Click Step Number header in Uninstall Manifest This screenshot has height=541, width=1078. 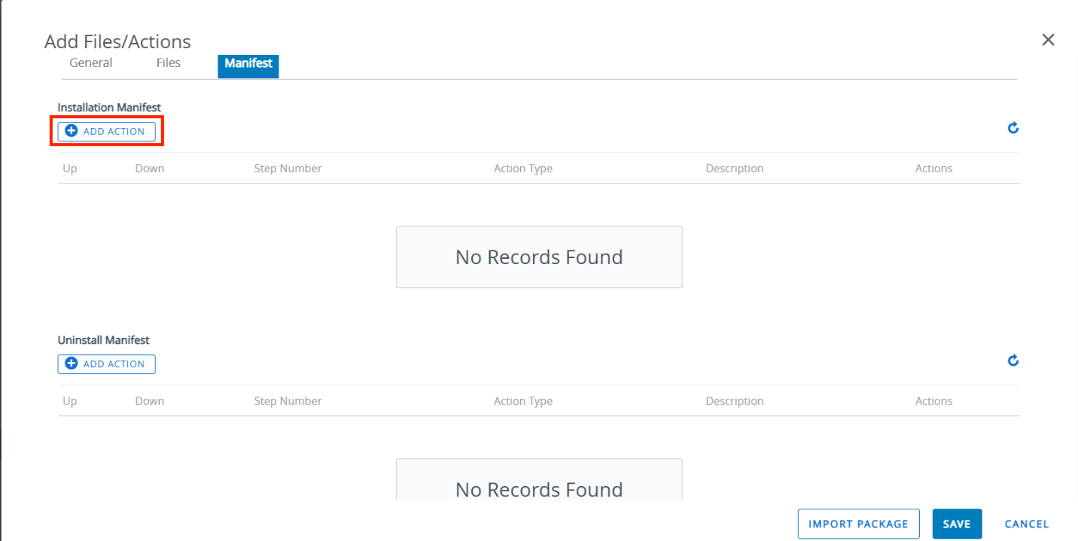(288, 401)
